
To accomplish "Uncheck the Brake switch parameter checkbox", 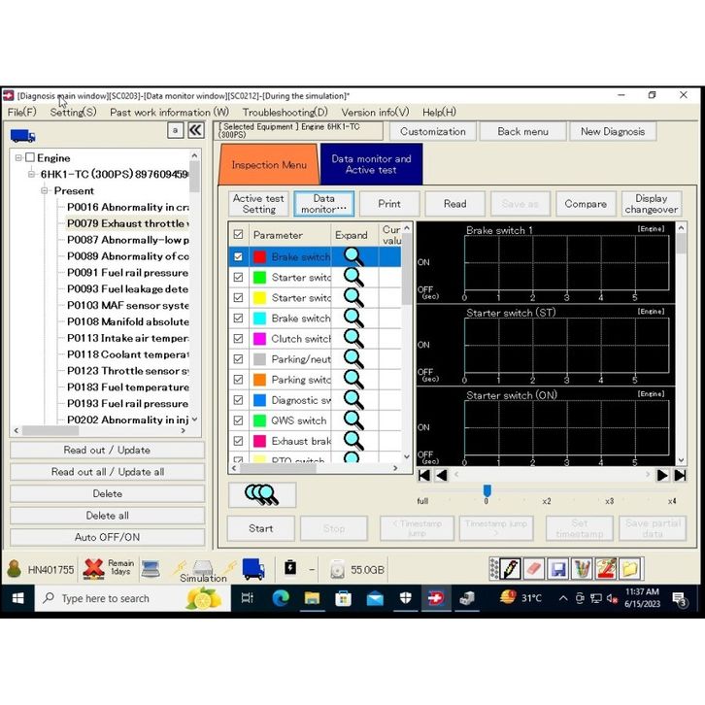I will pyautogui.click(x=238, y=257).
